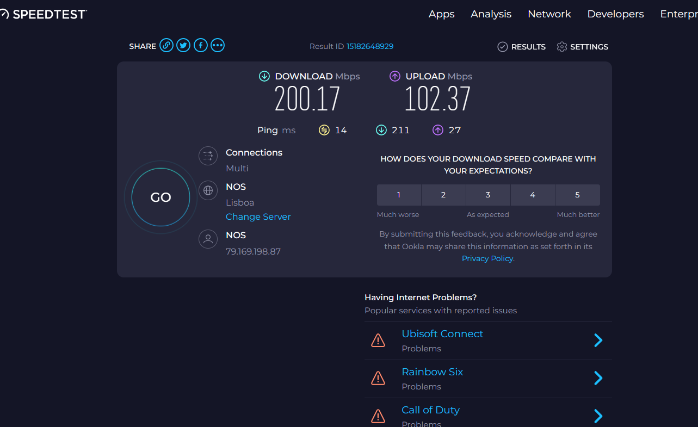Click the Rainbow Six warning icon
The width and height of the screenshot is (698, 427).
coord(378,378)
